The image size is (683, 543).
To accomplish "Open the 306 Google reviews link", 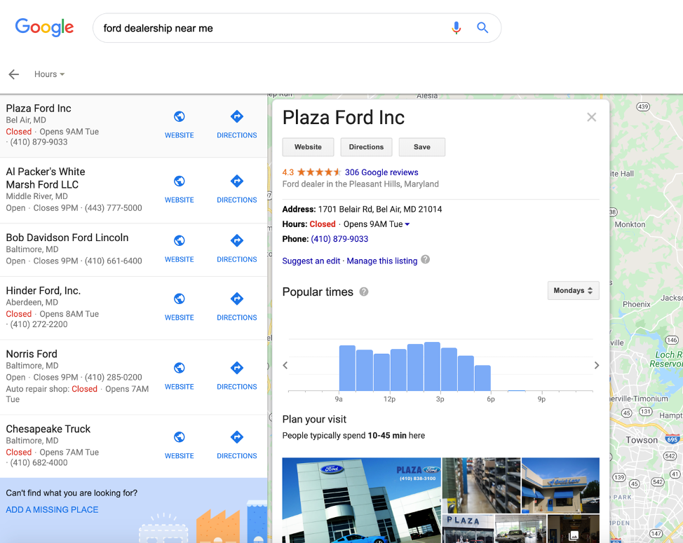I will (381, 172).
